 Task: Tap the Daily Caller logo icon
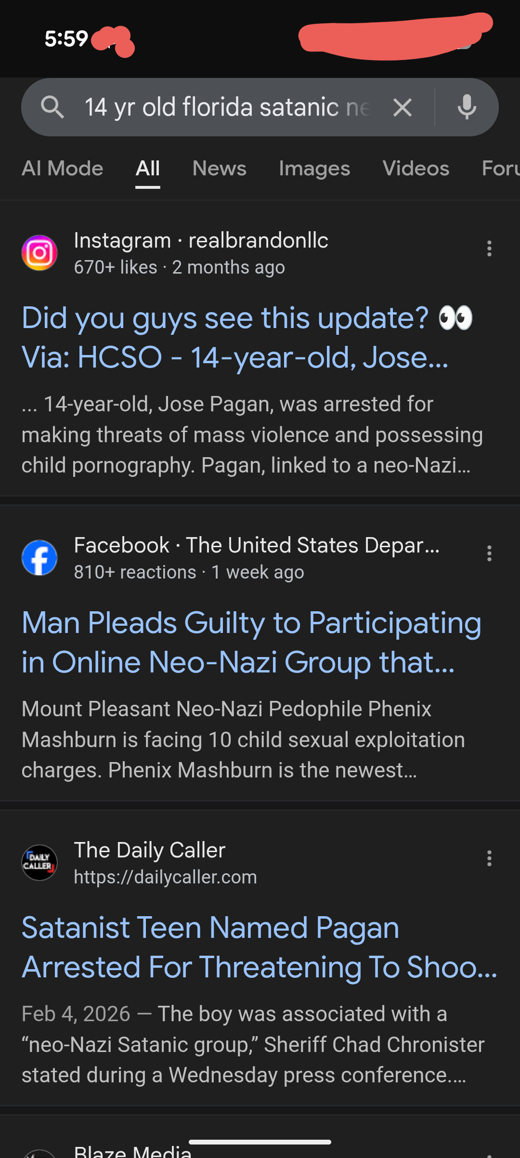pyautogui.click(x=39, y=863)
